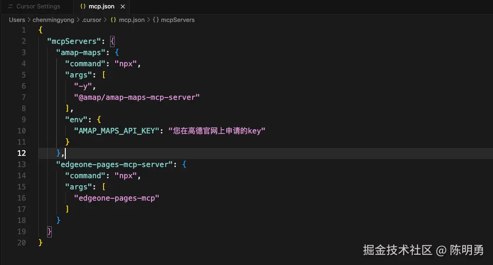The height and width of the screenshot is (265, 493).
Task: Place cursor on the "amap-maps" key
Action: [x=81, y=53]
